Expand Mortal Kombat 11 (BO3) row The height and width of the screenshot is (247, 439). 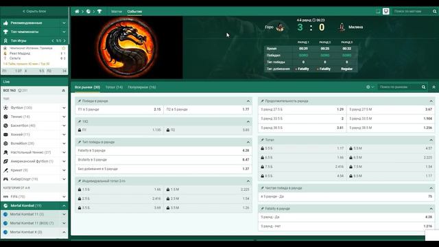(64, 223)
